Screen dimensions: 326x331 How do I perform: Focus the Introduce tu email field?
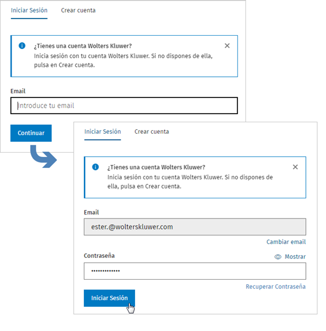click(x=124, y=106)
